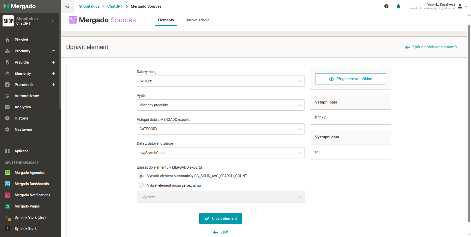Switch to the Datové zdroje tab
This screenshot has height=237, width=471.
click(198, 20)
